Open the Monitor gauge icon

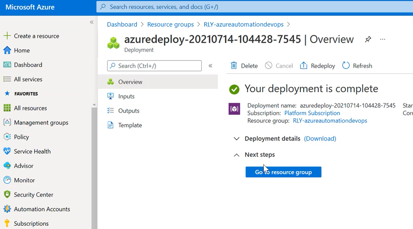pyautogui.click(x=7, y=180)
